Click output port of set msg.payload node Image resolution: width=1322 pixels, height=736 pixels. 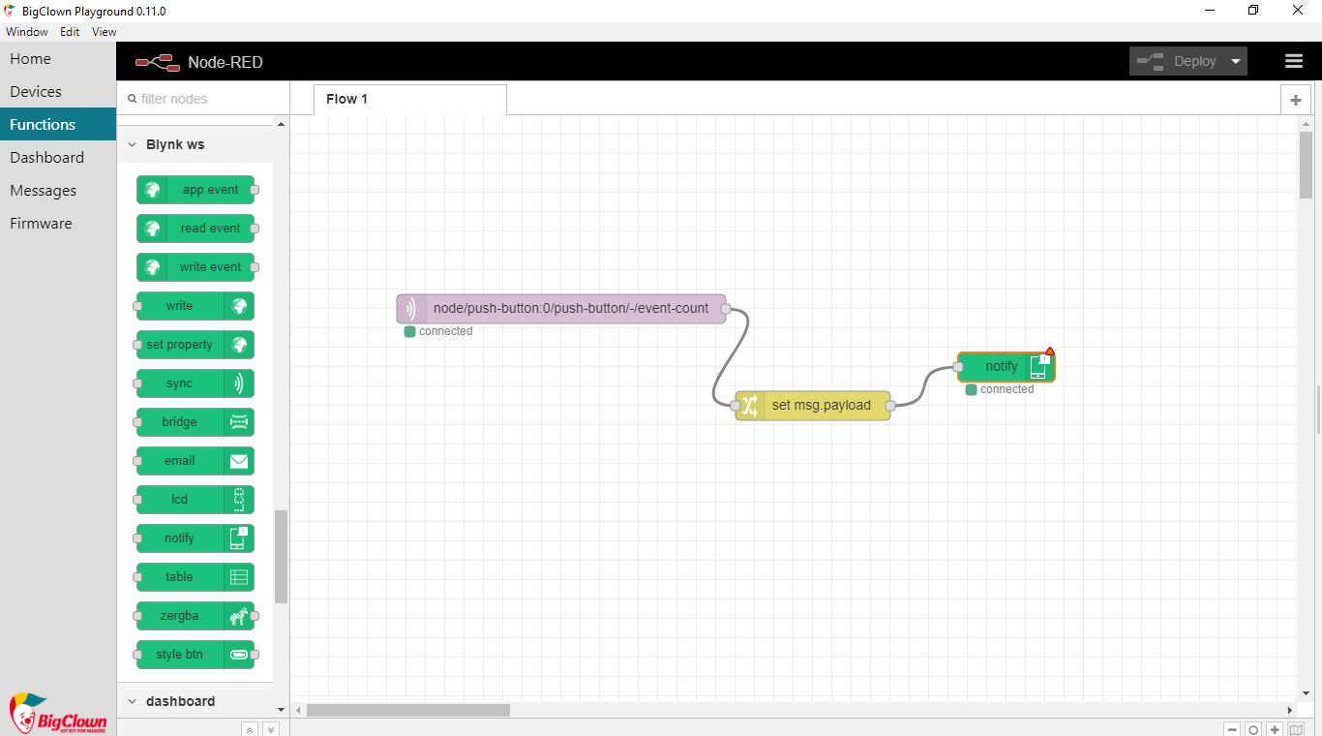coord(890,406)
